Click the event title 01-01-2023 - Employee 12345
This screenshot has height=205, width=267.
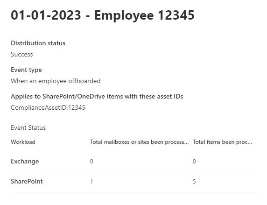tap(103, 15)
